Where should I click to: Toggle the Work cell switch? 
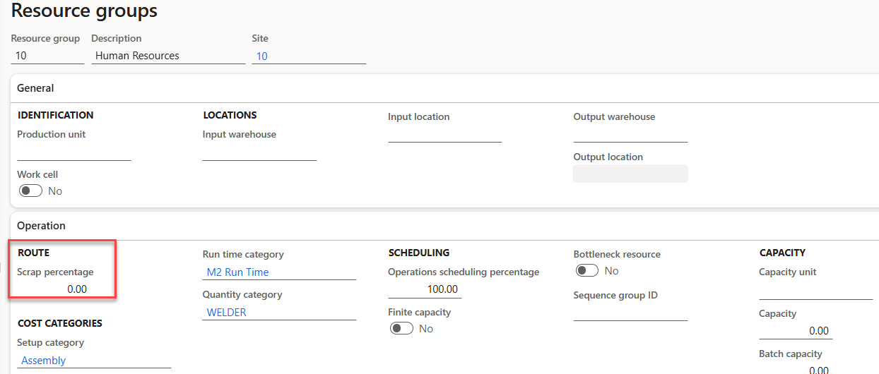click(30, 191)
